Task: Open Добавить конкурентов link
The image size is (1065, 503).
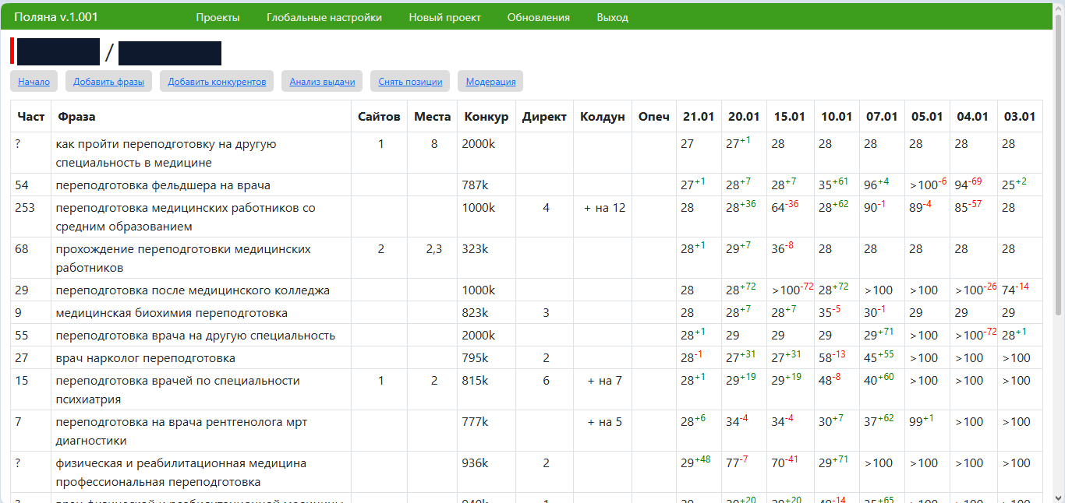Action: click(x=217, y=82)
